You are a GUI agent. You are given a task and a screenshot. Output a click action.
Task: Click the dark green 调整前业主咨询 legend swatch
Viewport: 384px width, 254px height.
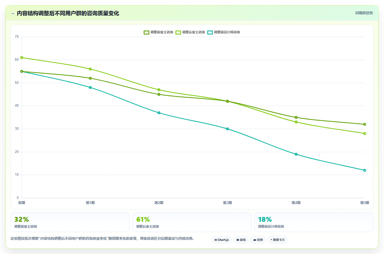pyautogui.click(x=146, y=32)
